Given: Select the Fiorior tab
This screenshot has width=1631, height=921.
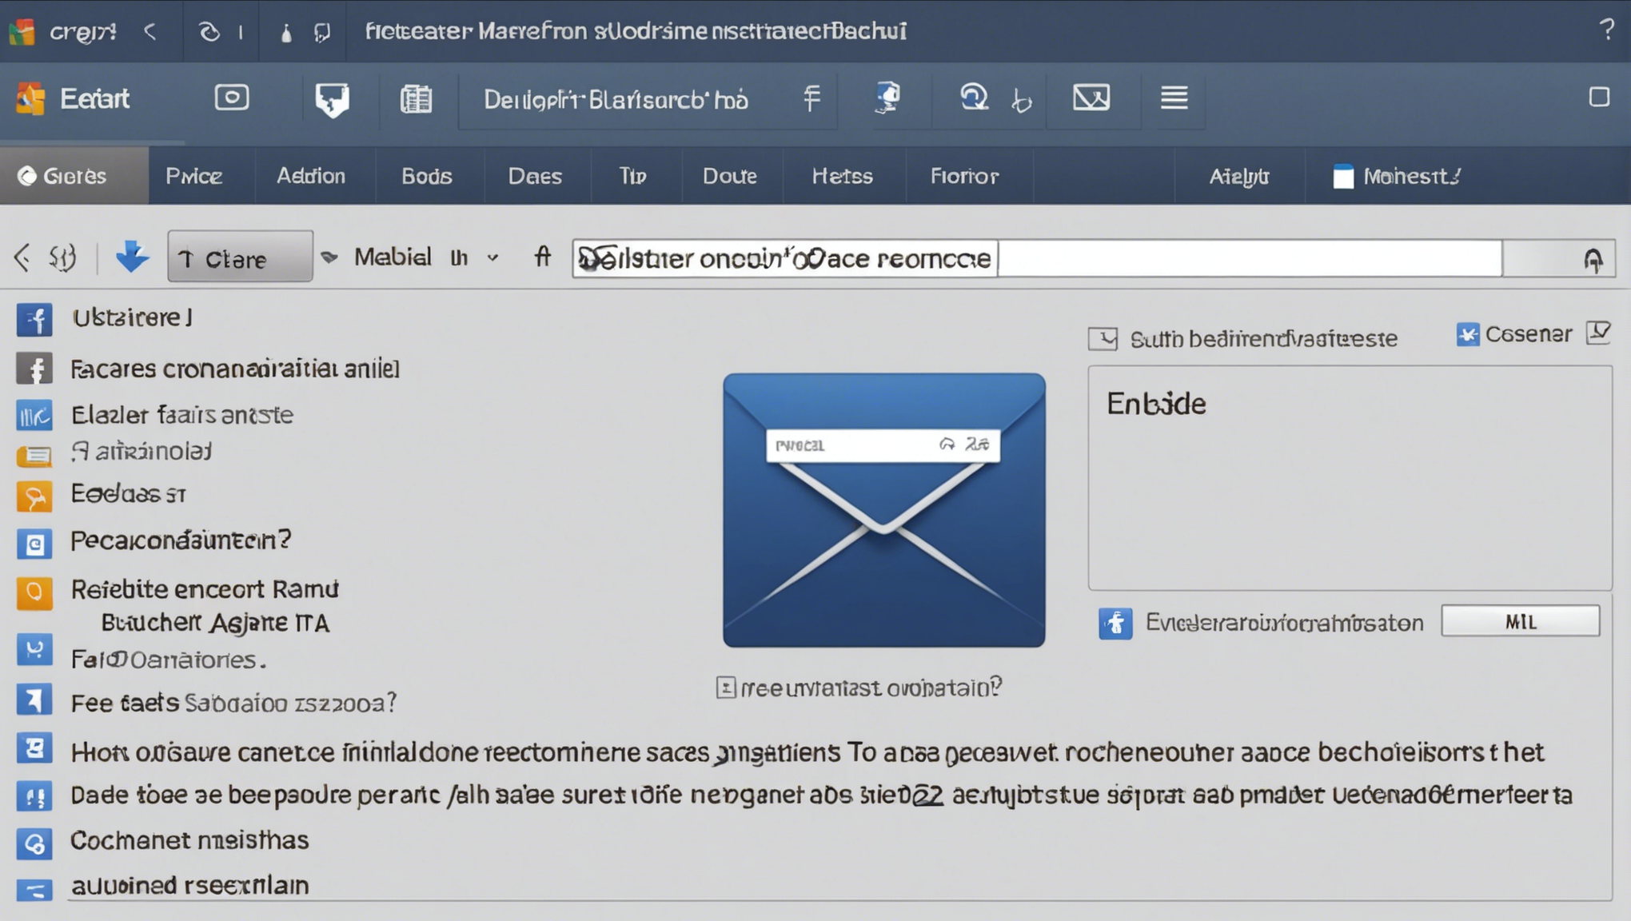Looking at the screenshot, I should click(964, 176).
